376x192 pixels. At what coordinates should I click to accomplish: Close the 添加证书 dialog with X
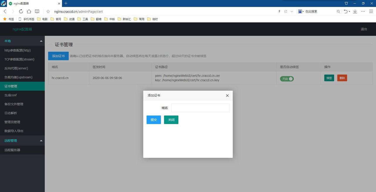[x=227, y=96]
